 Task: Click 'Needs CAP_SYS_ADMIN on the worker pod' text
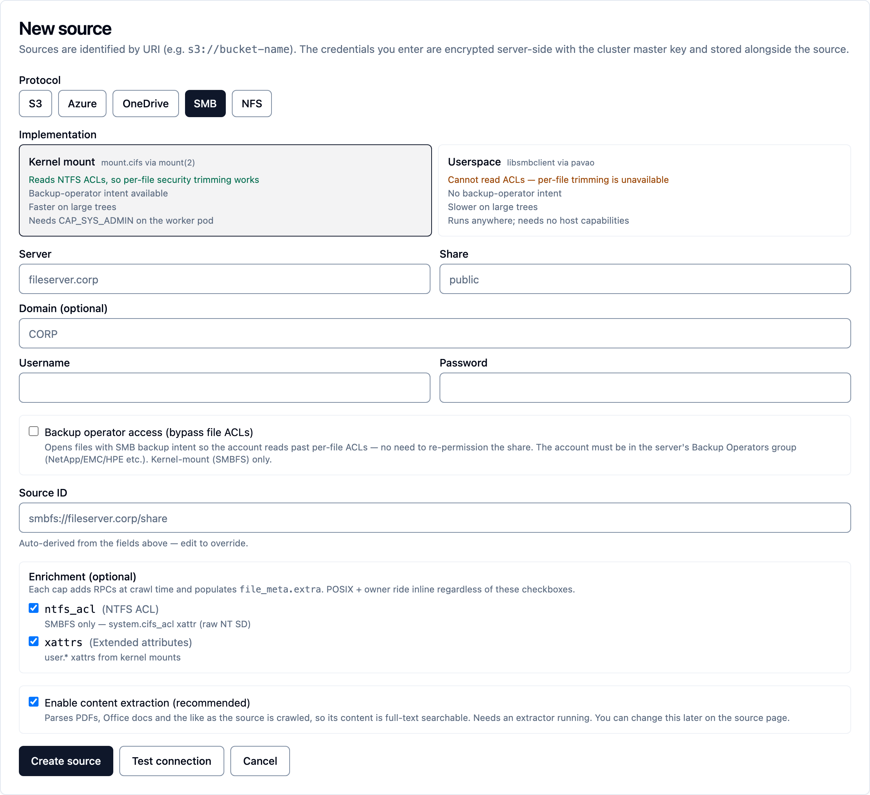[x=121, y=221]
